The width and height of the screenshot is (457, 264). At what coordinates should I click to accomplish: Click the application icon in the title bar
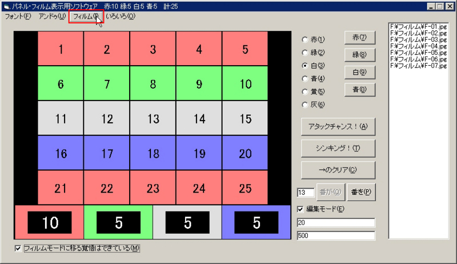point(7,6)
